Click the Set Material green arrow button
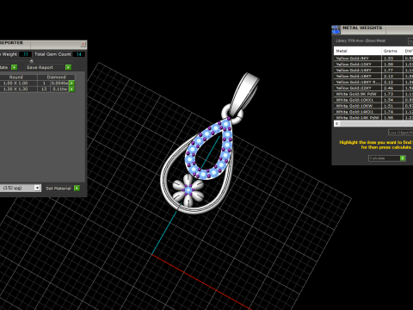The width and height of the screenshot is (413, 310). click(77, 188)
